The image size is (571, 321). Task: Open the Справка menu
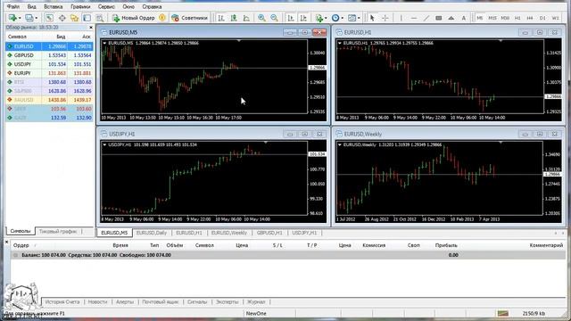tap(152, 6)
